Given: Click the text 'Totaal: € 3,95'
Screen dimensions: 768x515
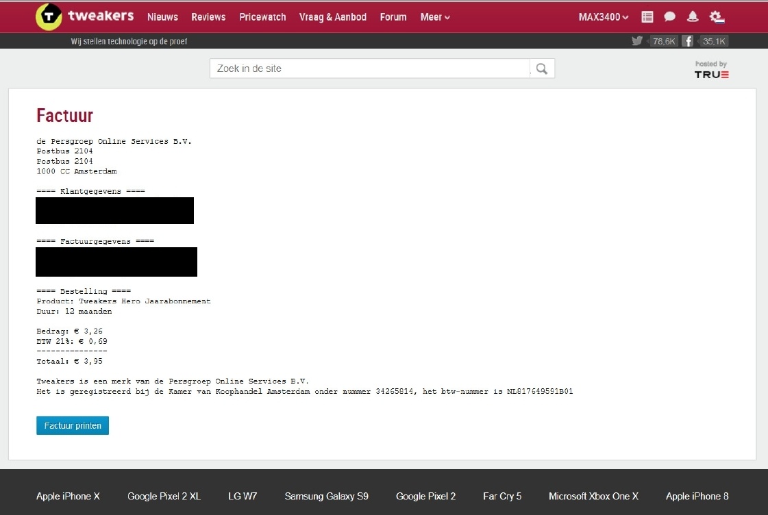Looking at the screenshot, I should pos(70,362).
